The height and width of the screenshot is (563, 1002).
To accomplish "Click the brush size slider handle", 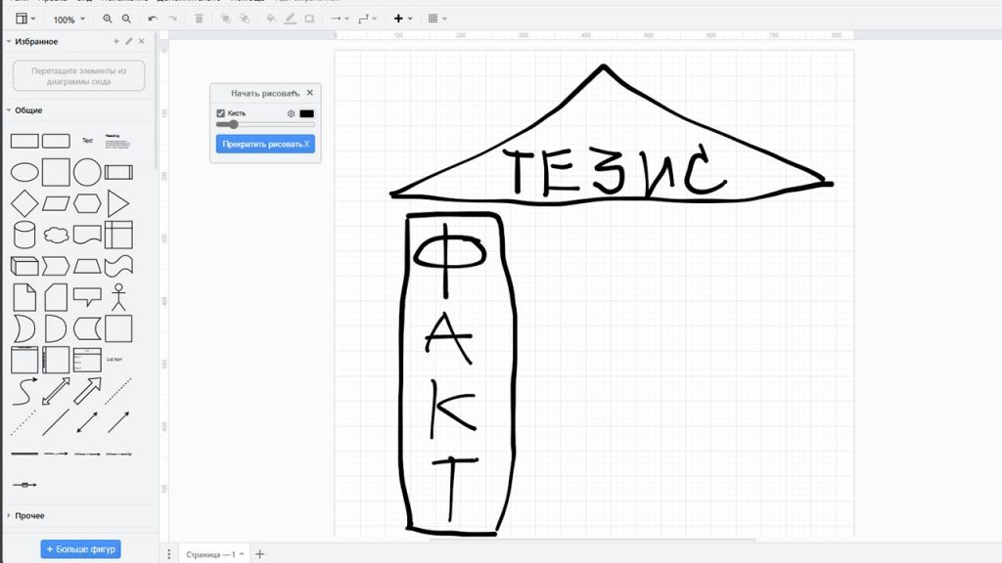I will (233, 124).
